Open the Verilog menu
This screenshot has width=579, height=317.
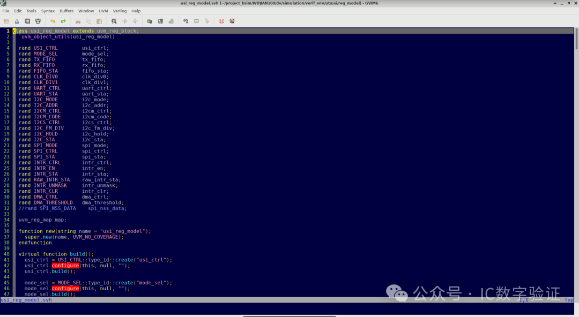click(x=120, y=10)
